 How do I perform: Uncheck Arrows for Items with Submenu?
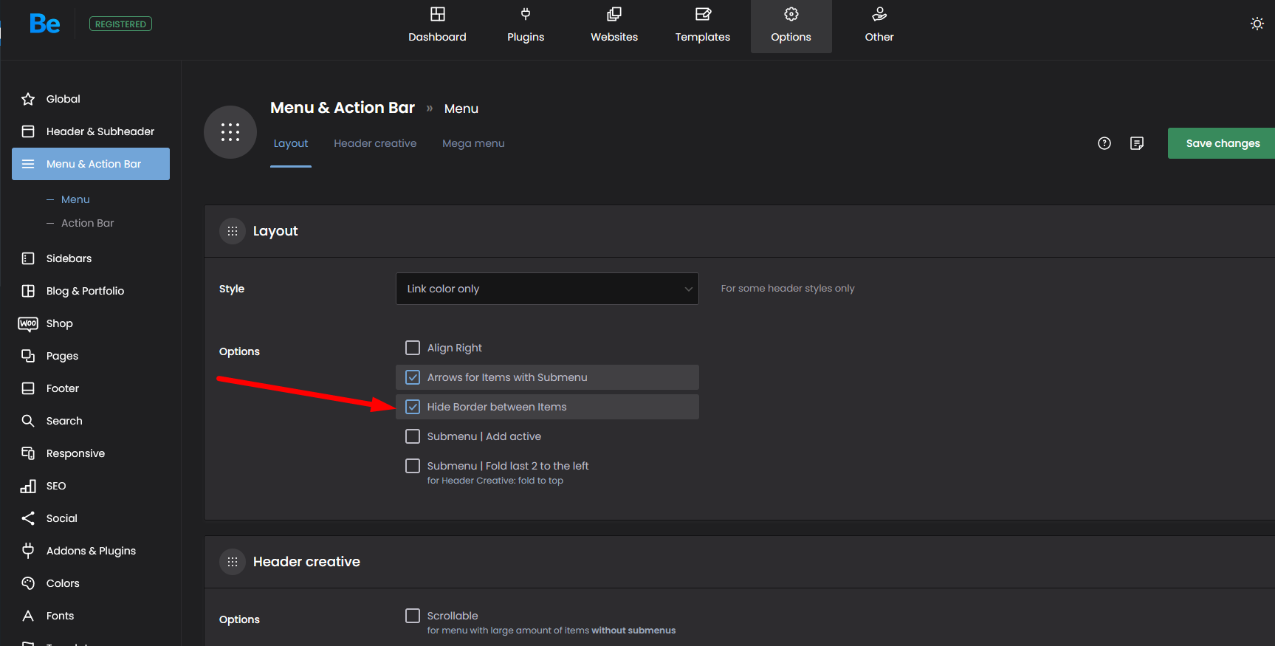tap(413, 377)
